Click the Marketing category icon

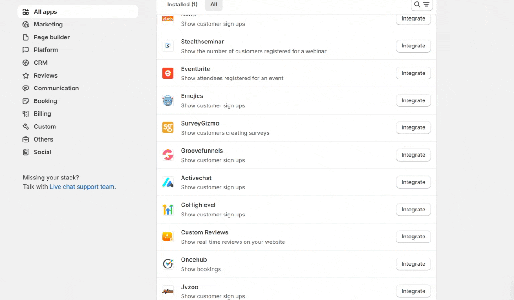click(26, 25)
